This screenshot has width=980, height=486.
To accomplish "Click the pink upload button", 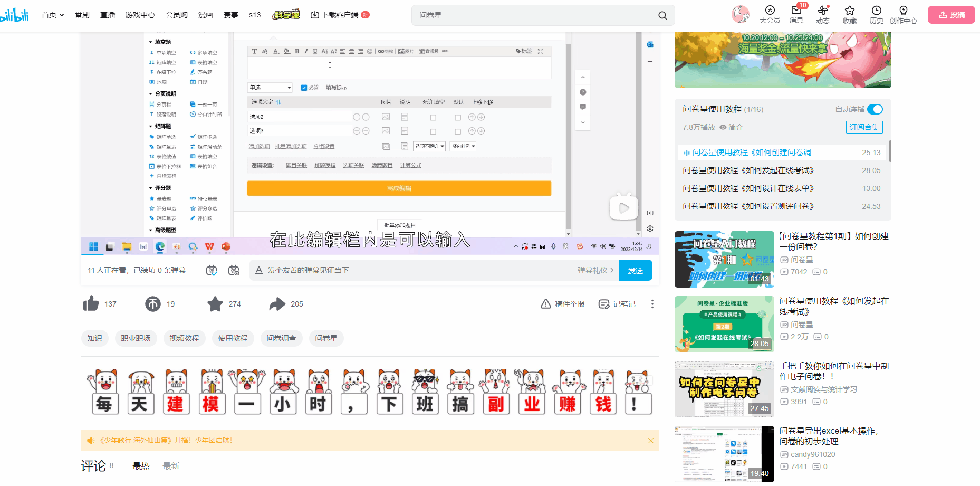I will click(x=952, y=15).
